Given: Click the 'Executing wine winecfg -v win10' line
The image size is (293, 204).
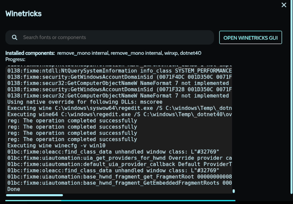Looking at the screenshot, I should point(57,145).
